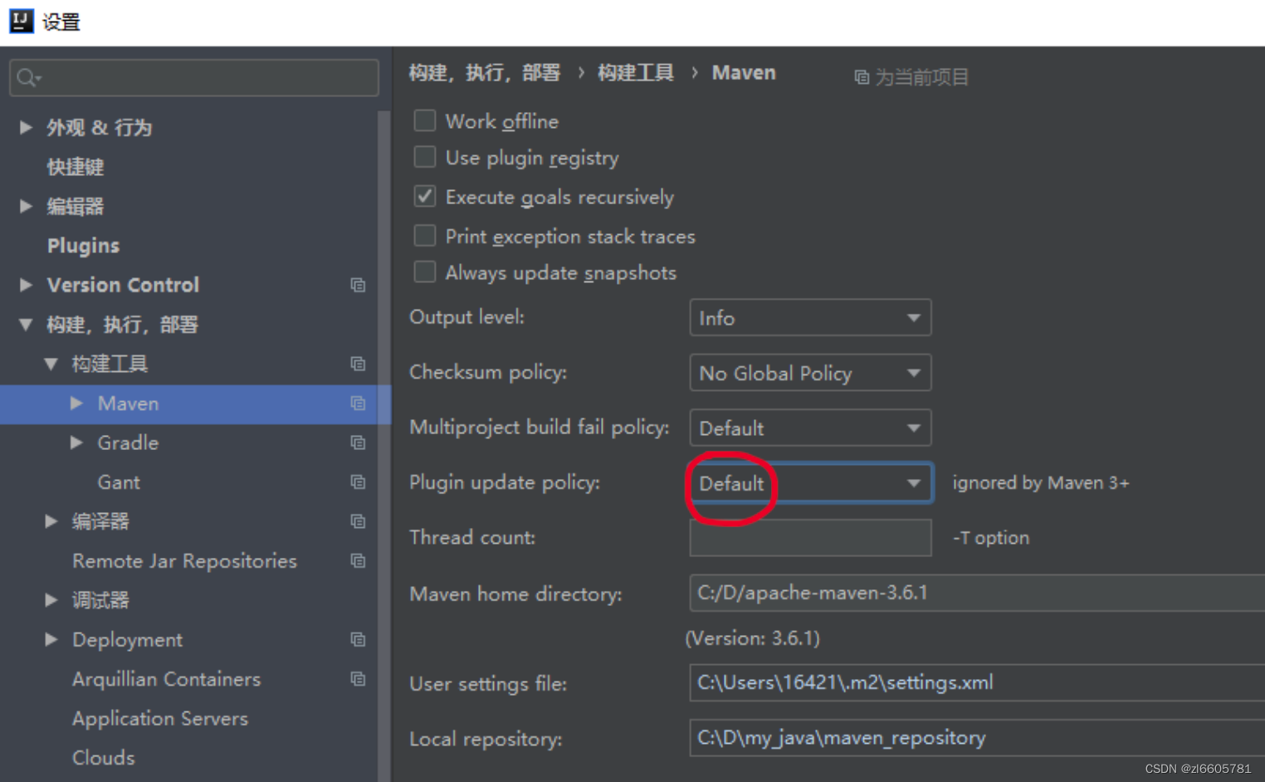Click the IntelliJ IDEA logo in title bar

pyautogui.click(x=22, y=21)
